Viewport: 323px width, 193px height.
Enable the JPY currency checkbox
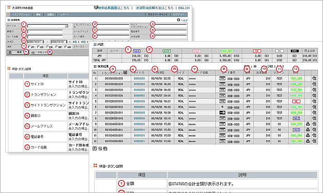(29, 47)
